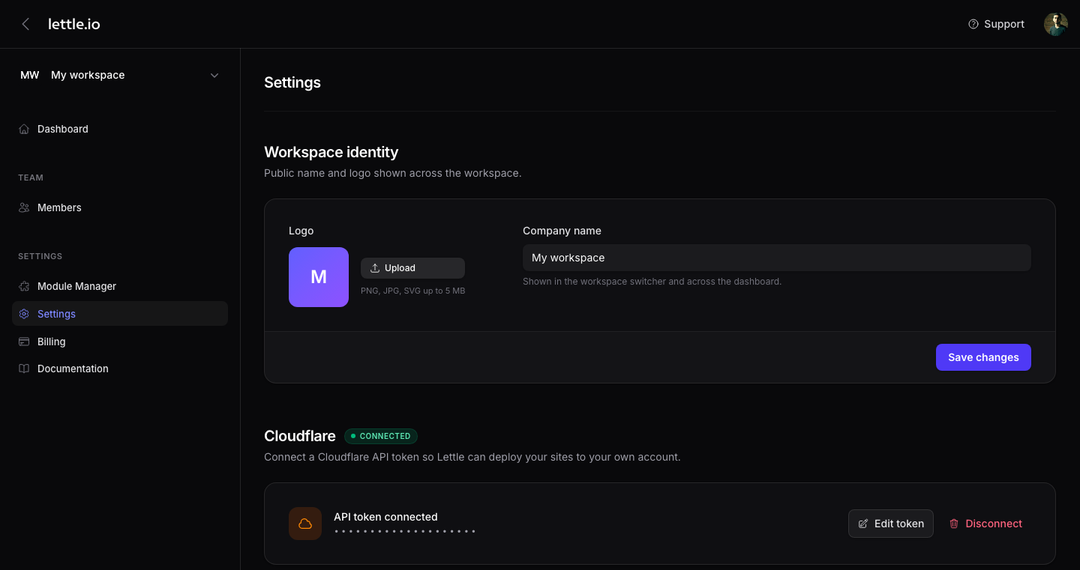Viewport: 1080px width, 570px height.
Task: Click the Company name input field
Action: [777, 258]
